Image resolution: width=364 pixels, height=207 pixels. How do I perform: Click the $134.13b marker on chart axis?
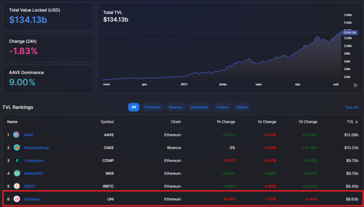pyautogui.click(x=350, y=32)
